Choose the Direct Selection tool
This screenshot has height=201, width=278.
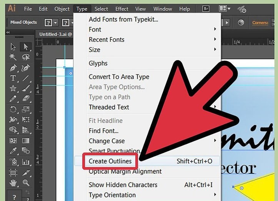[26, 47]
